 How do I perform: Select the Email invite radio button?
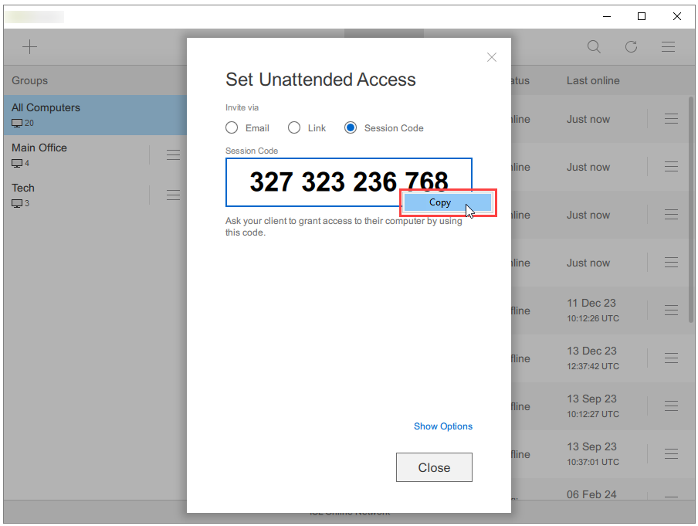[232, 127]
